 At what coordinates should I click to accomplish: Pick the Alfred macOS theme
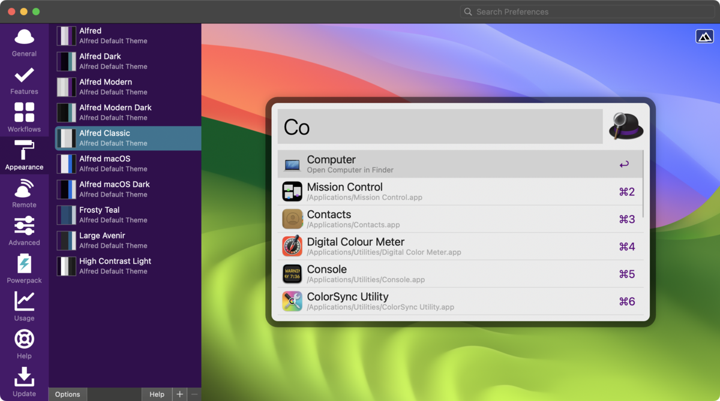pos(128,164)
